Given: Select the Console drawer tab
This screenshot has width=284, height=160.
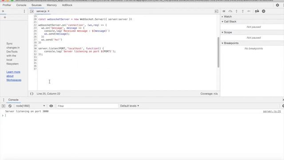Looking at the screenshot, I should click(13, 100).
